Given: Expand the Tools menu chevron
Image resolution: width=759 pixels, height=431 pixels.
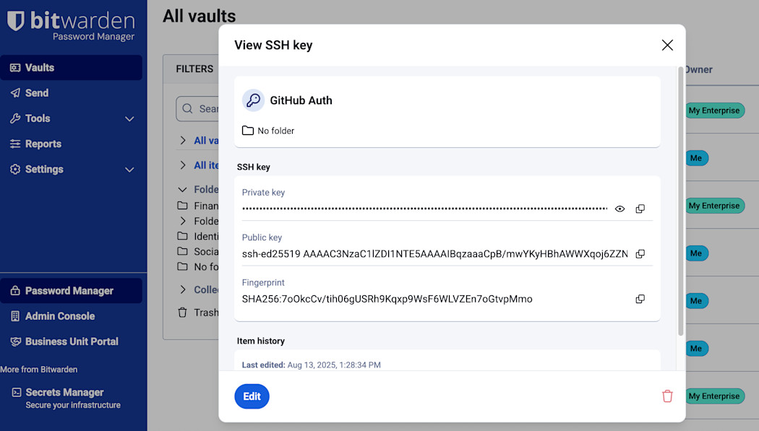Looking at the screenshot, I should click(x=130, y=118).
